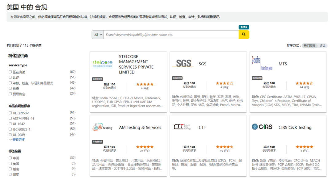This screenshot has height=178, width=332.
Task: Tick the 贸易协定 checkbox
Action: click(x=10, y=94)
